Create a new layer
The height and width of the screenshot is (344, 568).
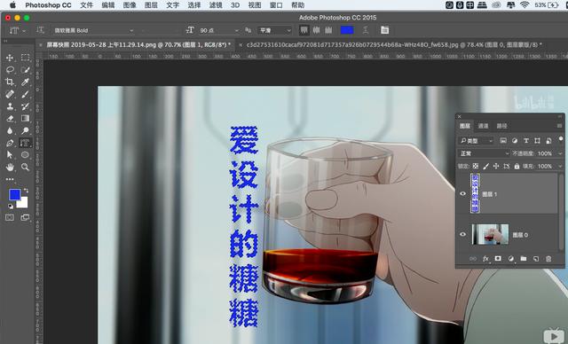coord(536,259)
